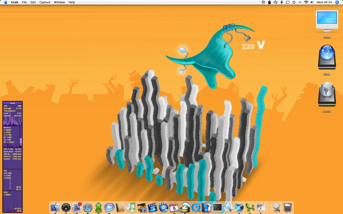Open Terminal from the Dock
This screenshot has height=214, width=343.
click(x=217, y=207)
